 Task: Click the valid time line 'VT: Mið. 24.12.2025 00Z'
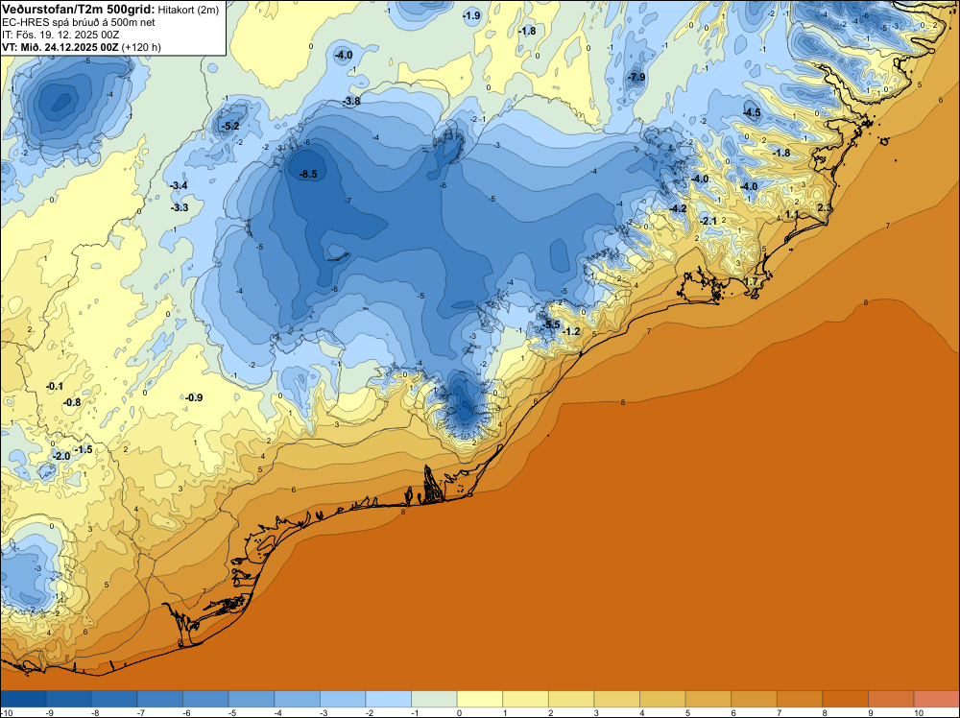click(60, 47)
